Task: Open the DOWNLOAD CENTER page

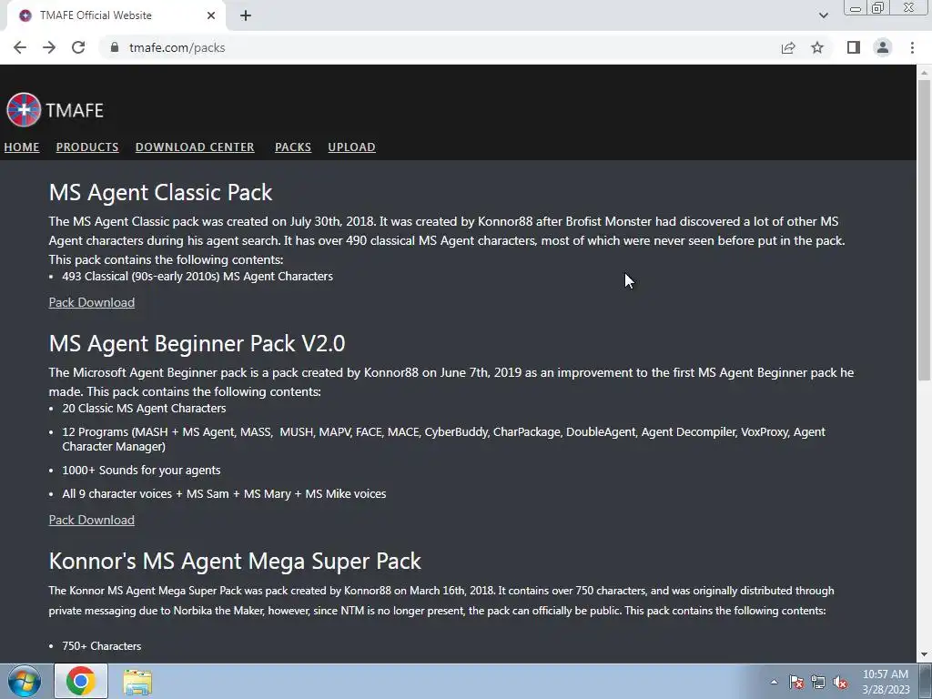Action: coord(195,147)
